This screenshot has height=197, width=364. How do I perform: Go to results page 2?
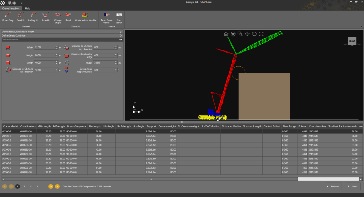tap(24, 187)
